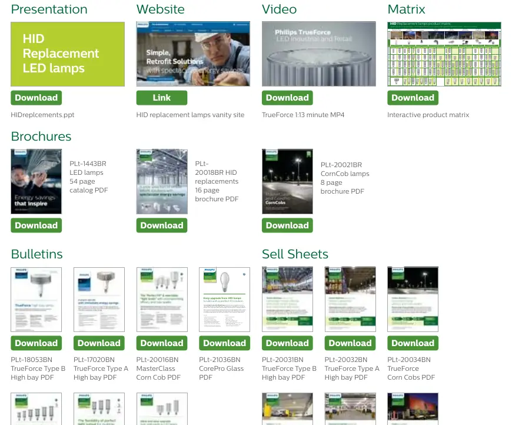
Task: Click the CornCobs brochure cover thumbnail
Action: click(287, 182)
